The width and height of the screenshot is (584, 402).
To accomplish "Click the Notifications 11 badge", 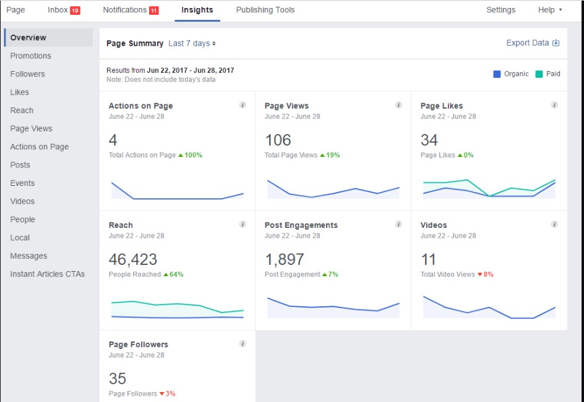I will click(x=154, y=10).
